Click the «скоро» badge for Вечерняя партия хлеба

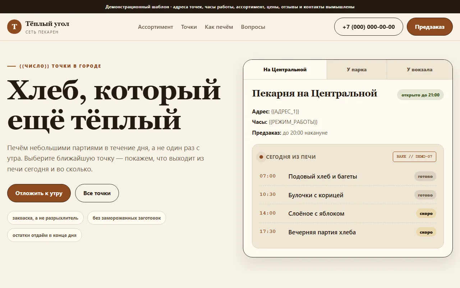pos(426,232)
